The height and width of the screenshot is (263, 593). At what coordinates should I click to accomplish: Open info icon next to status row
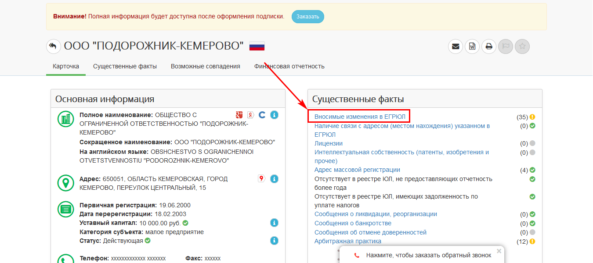click(274, 241)
